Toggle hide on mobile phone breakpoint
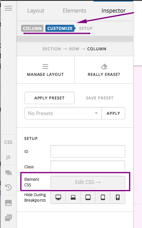 (118, 197)
